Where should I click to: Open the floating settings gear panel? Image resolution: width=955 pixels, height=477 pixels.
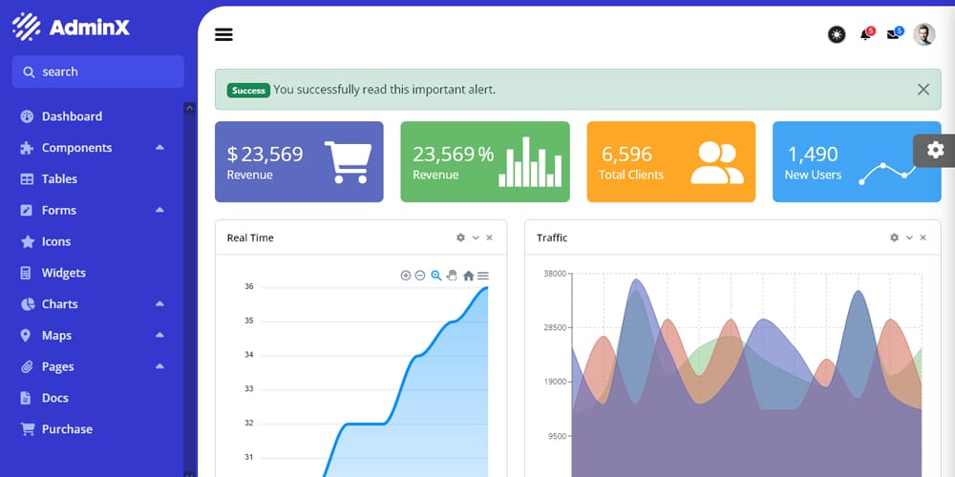coord(935,150)
